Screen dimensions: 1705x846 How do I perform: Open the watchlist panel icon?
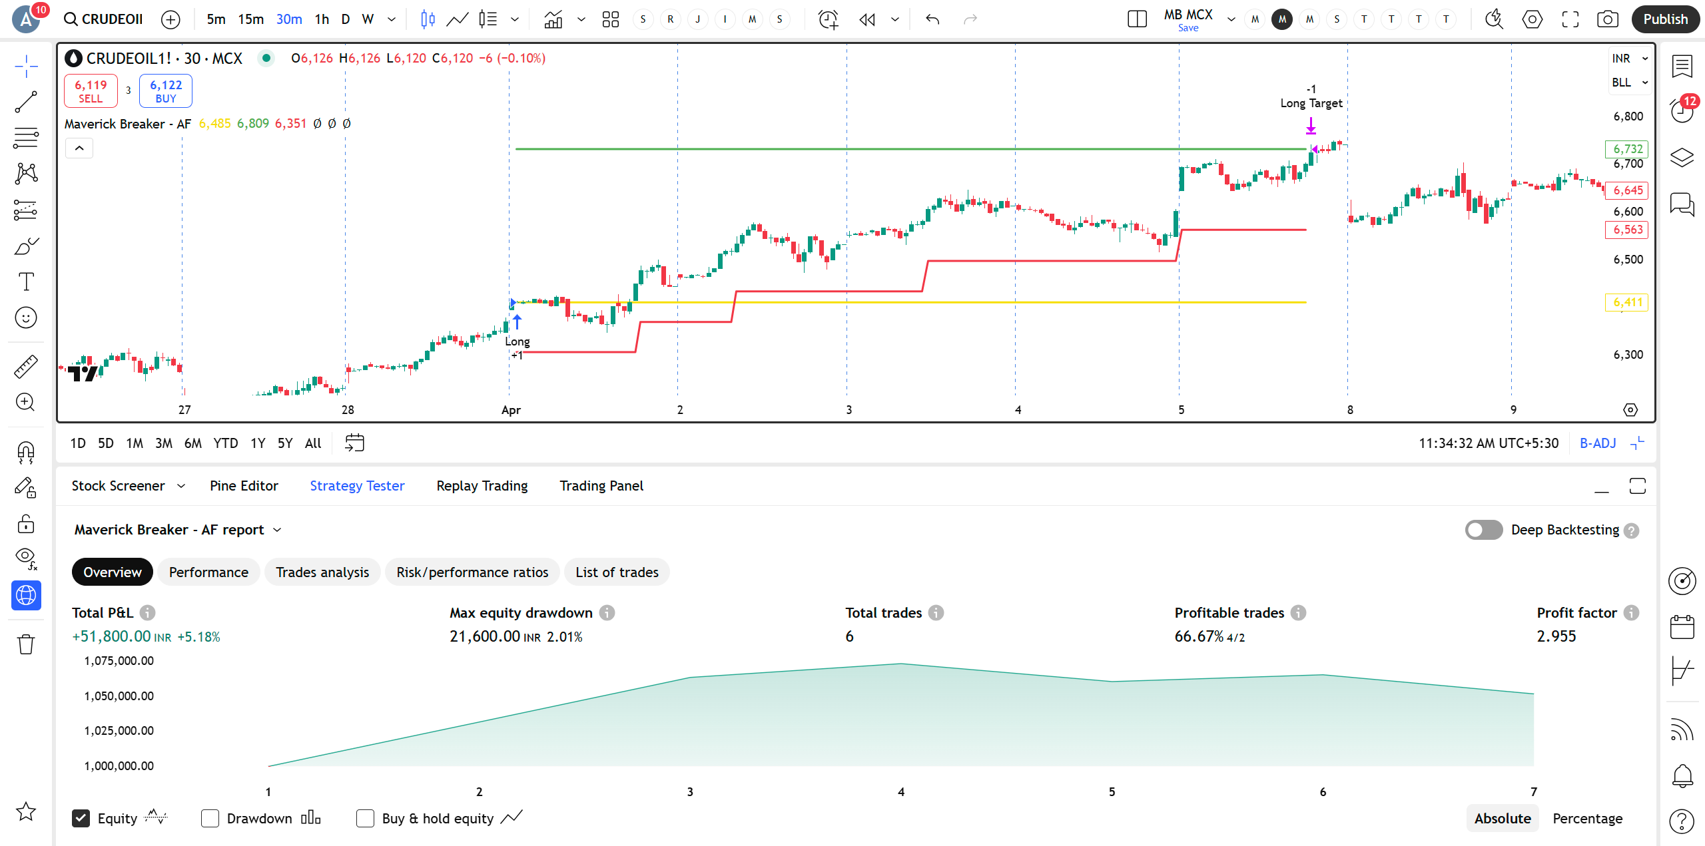(1682, 66)
